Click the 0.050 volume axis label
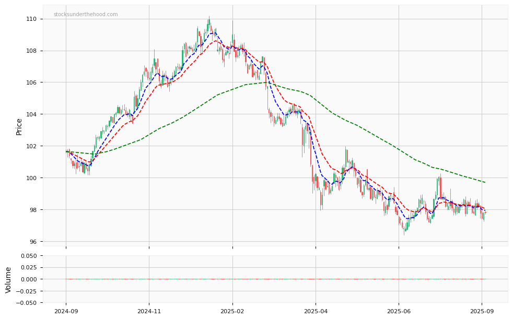This screenshot has width=513, height=319. (29, 256)
